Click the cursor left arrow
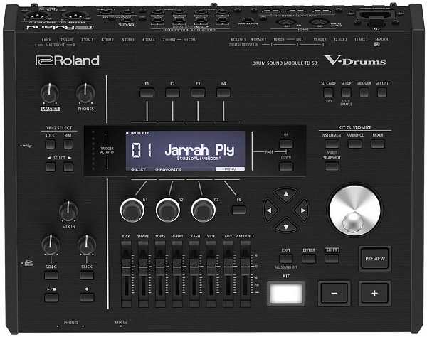Screen dimensions: 427x337 270,210
